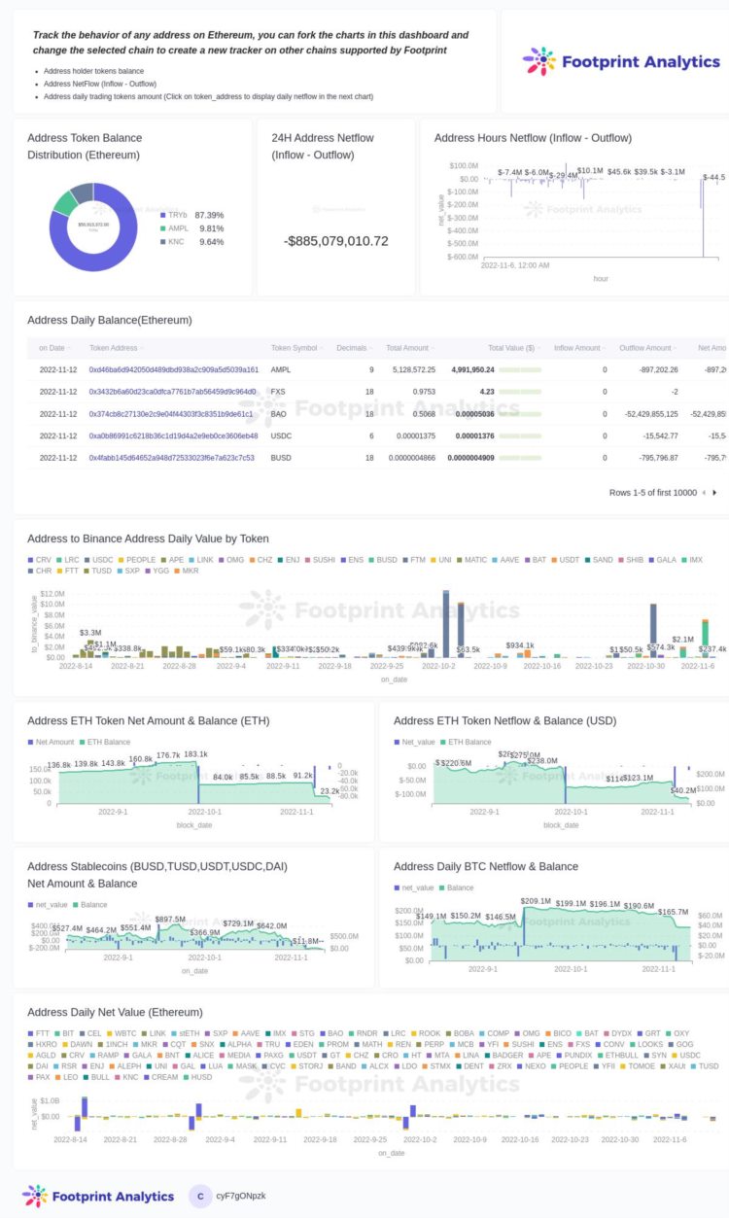Viewport: 729px width, 1218px height.
Task: Click the Footprint Analytics logo at top right
Action: point(621,61)
